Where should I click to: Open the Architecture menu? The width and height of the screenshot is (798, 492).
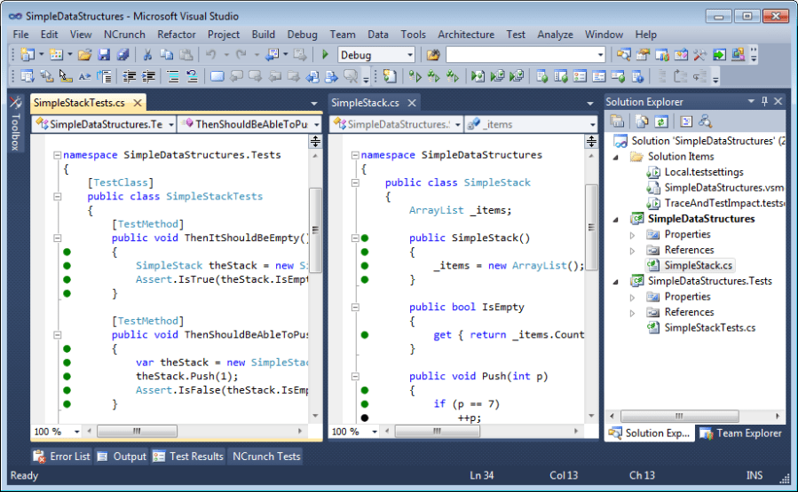466,34
